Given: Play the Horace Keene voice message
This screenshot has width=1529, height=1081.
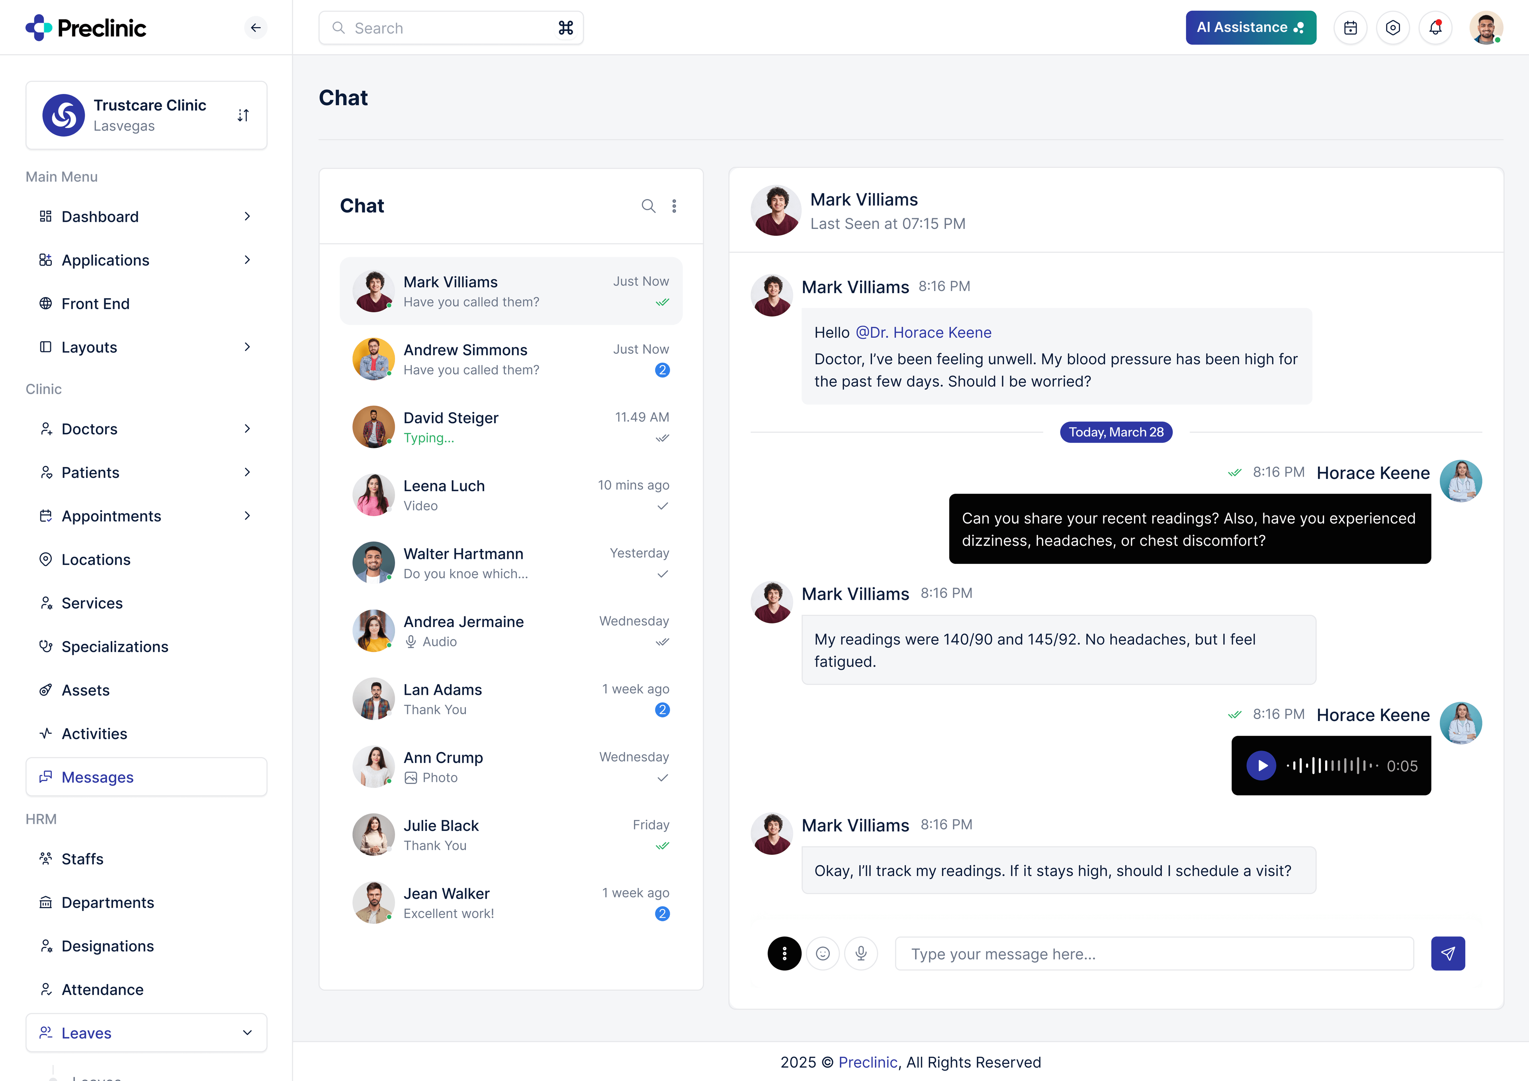Looking at the screenshot, I should point(1261,765).
